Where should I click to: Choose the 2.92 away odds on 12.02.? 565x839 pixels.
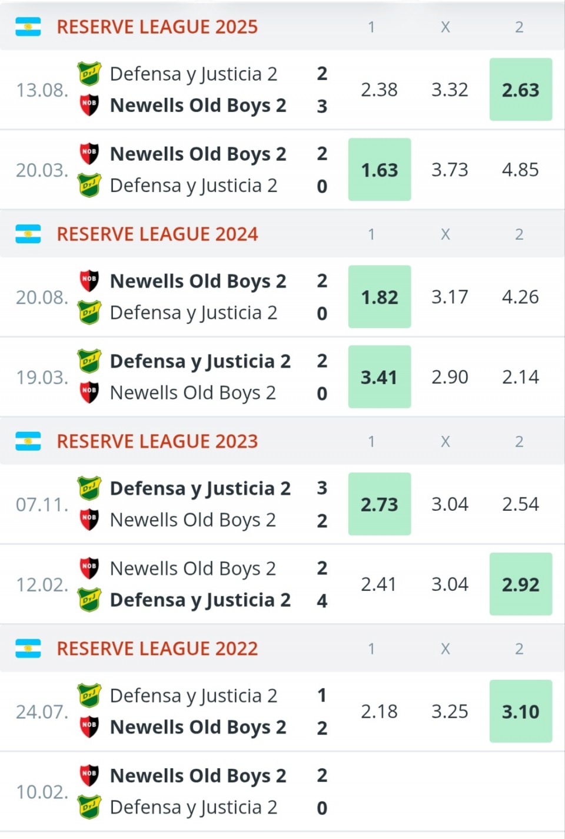(x=520, y=584)
